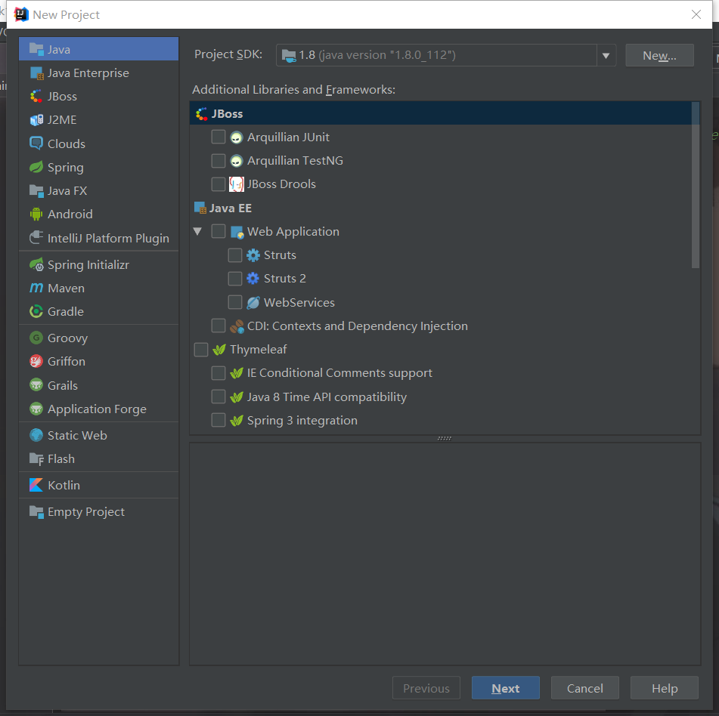Click the Next button

[x=505, y=688]
